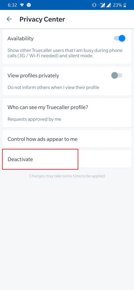The width and height of the screenshot is (134, 290).
Task: Tap the 4G signal strength icon
Action: pyautogui.click(x=102, y=5)
